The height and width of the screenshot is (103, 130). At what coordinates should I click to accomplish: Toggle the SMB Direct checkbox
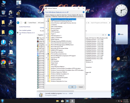click(x=48, y=59)
